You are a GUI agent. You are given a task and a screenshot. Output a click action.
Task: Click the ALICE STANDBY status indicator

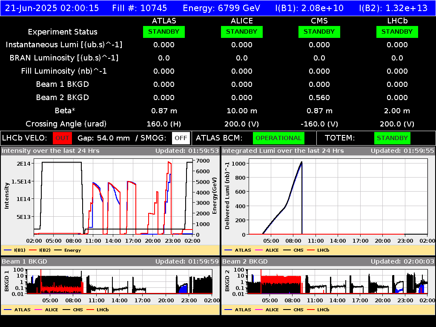[x=242, y=32]
